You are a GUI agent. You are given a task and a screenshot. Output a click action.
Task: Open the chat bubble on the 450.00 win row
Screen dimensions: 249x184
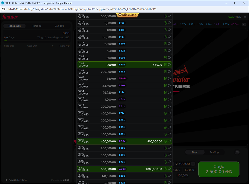169,65
